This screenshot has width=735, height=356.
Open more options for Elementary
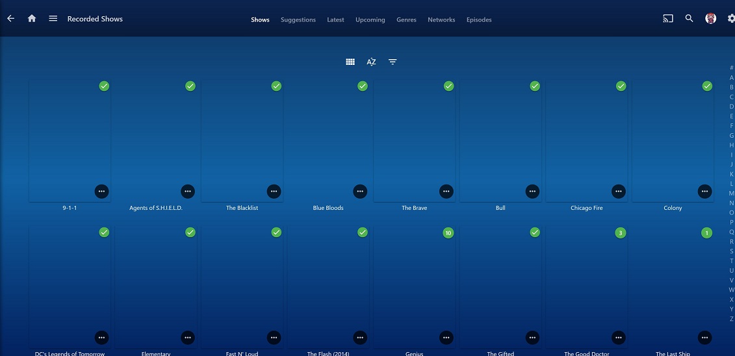188,337
